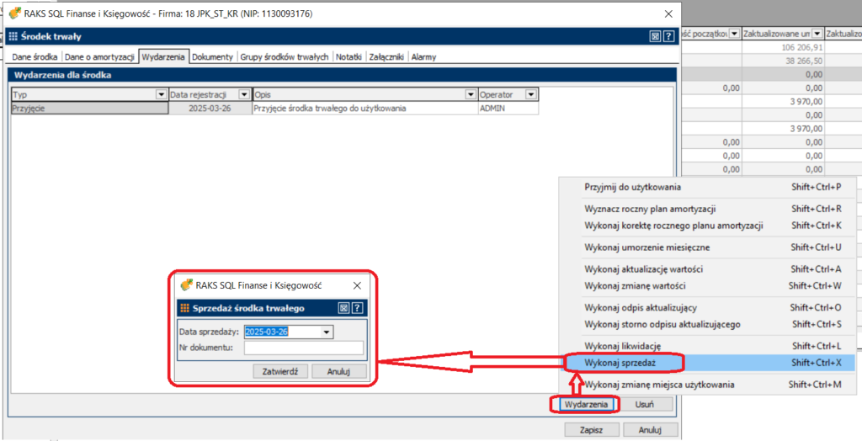Image resolution: width=862 pixels, height=441 pixels.
Task: Choose Wykonaj storno odpisu aktualizującego
Action: point(708,324)
